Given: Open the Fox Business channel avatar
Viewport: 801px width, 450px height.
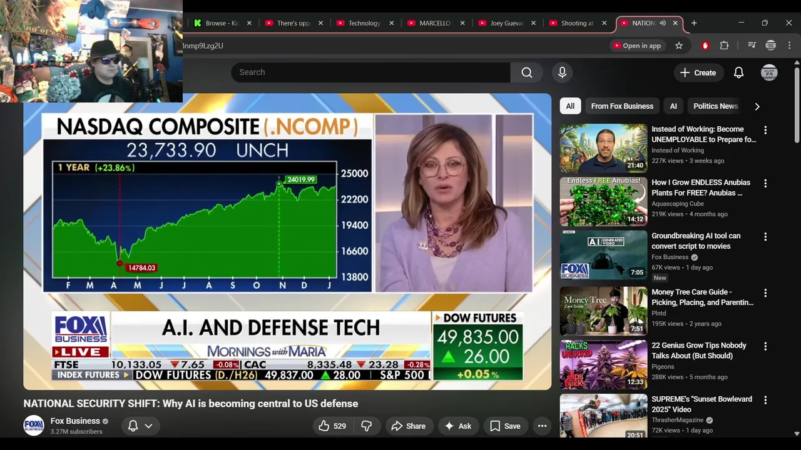Looking at the screenshot, I should pos(34,426).
